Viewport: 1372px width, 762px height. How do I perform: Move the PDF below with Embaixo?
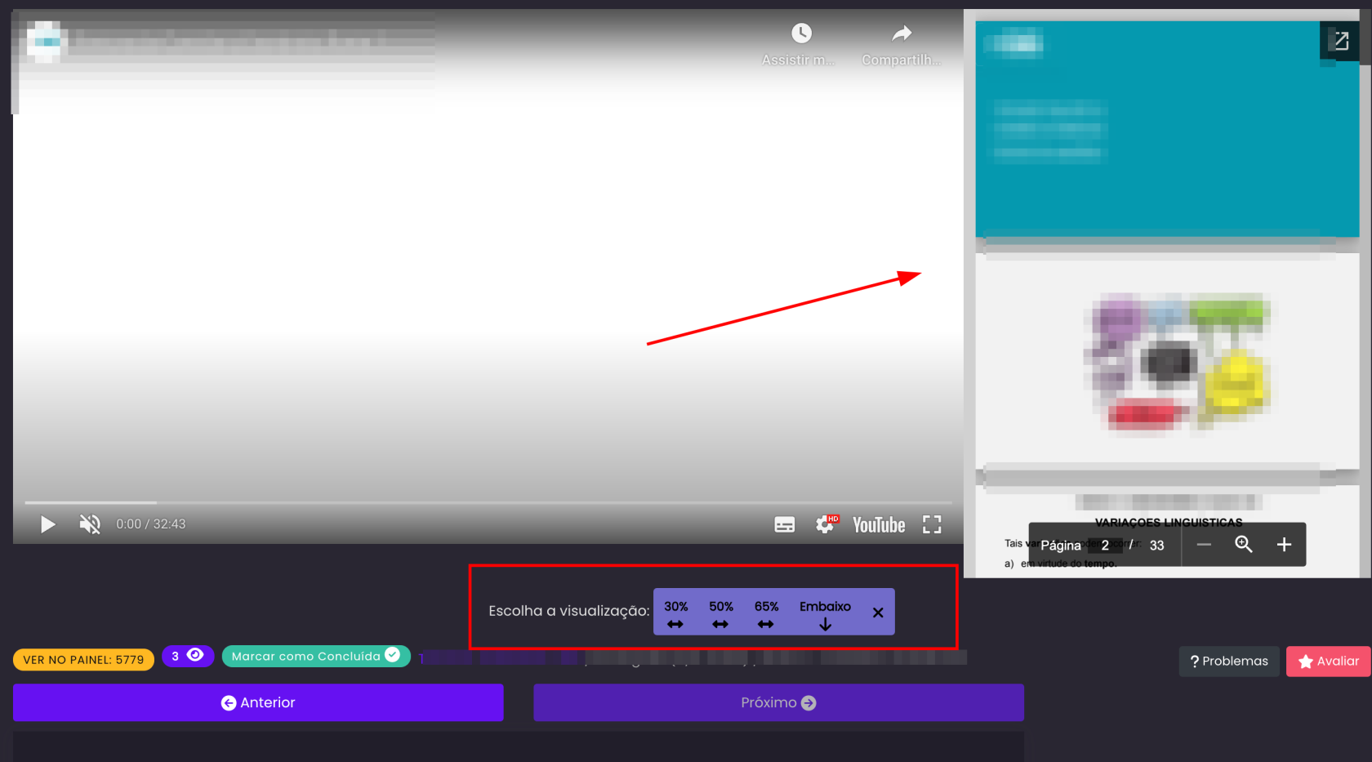(825, 613)
